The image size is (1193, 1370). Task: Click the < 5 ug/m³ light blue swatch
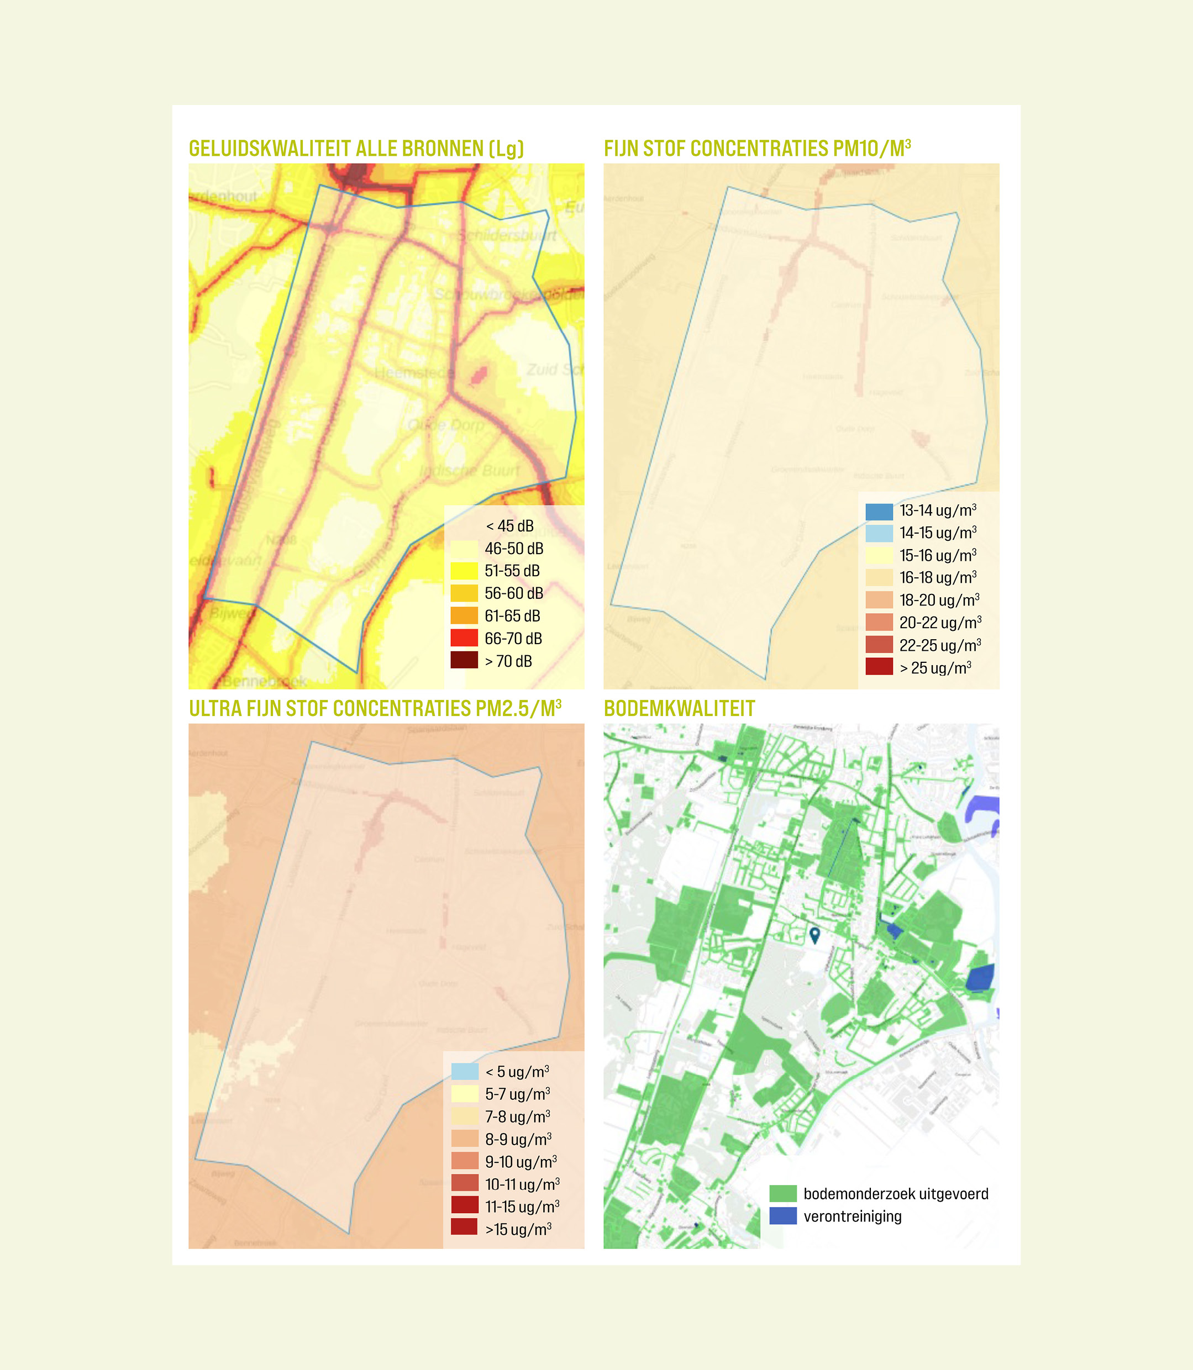coord(465,1071)
